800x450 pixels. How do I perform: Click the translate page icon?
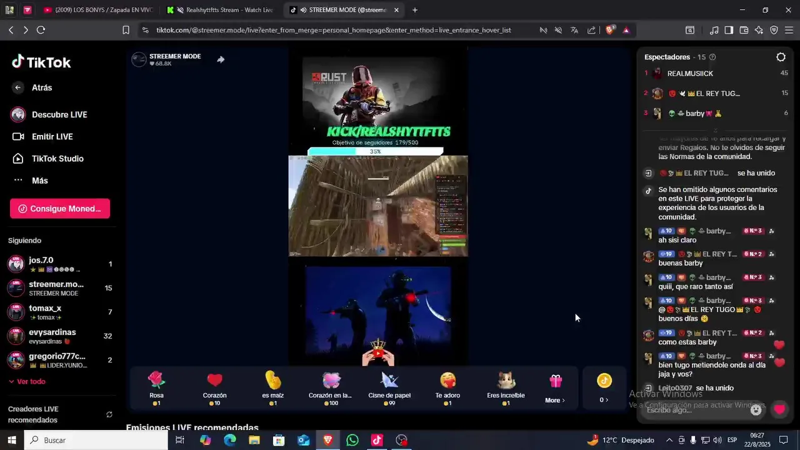574,30
